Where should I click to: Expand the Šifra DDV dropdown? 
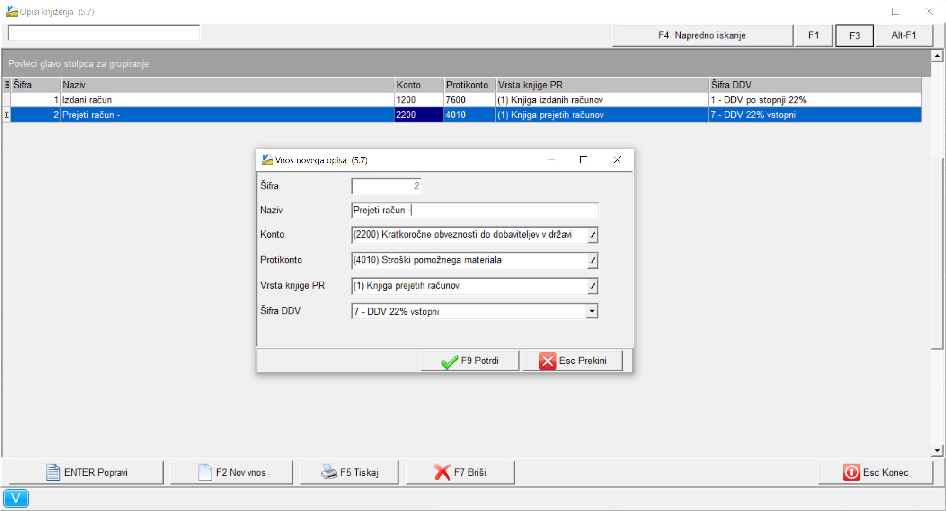pyautogui.click(x=592, y=311)
